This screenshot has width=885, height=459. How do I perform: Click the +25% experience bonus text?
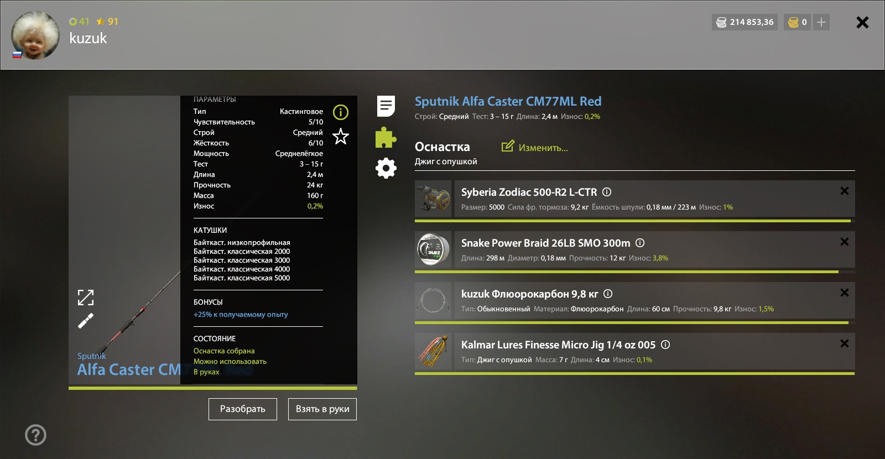click(x=241, y=314)
